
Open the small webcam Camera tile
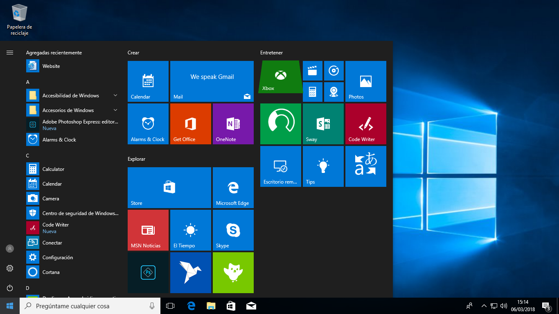[x=334, y=92]
